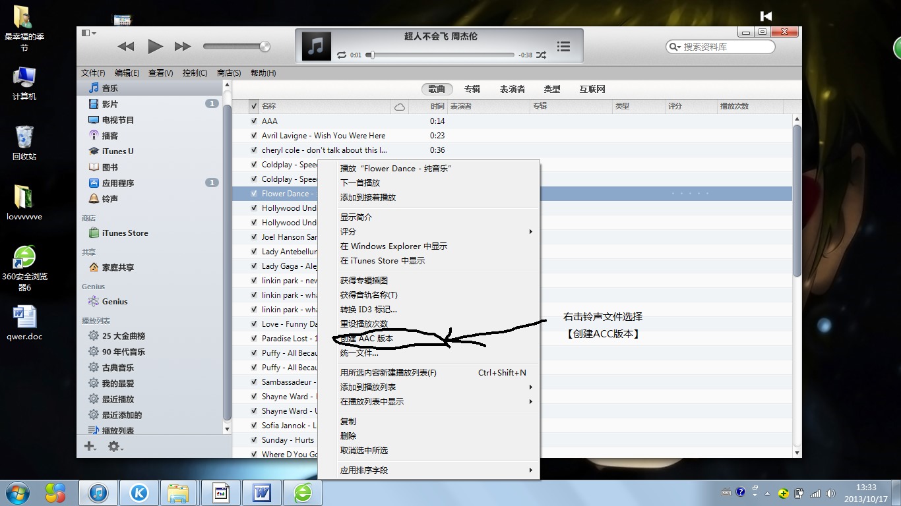
Task: Uncheck the cheryl cole song checkbox
Action: tap(254, 150)
